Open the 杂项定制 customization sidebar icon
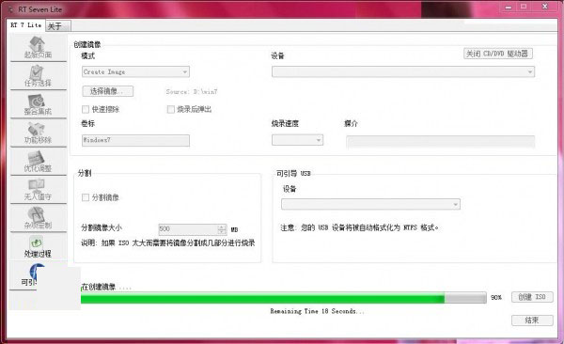This screenshot has width=564, height=344. tap(39, 218)
